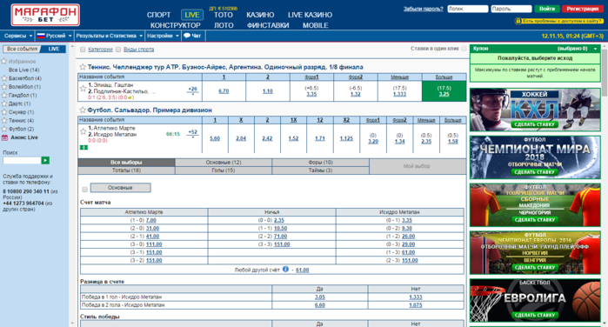Open the КХЛ hockey banner
Image resolution: width=608 pixels, height=327 pixels.
(535, 110)
